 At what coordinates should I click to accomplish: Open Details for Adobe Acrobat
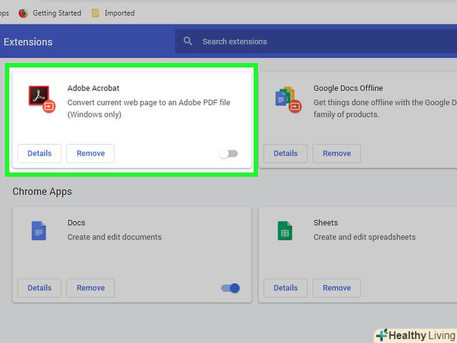coord(40,153)
